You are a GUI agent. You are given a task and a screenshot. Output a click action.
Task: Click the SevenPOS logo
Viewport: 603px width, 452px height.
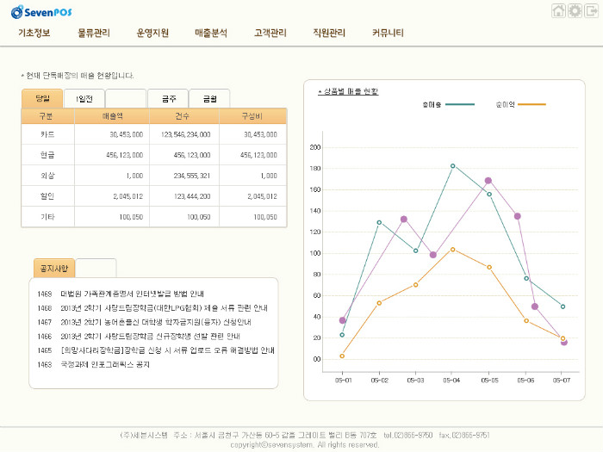pyautogui.click(x=41, y=12)
